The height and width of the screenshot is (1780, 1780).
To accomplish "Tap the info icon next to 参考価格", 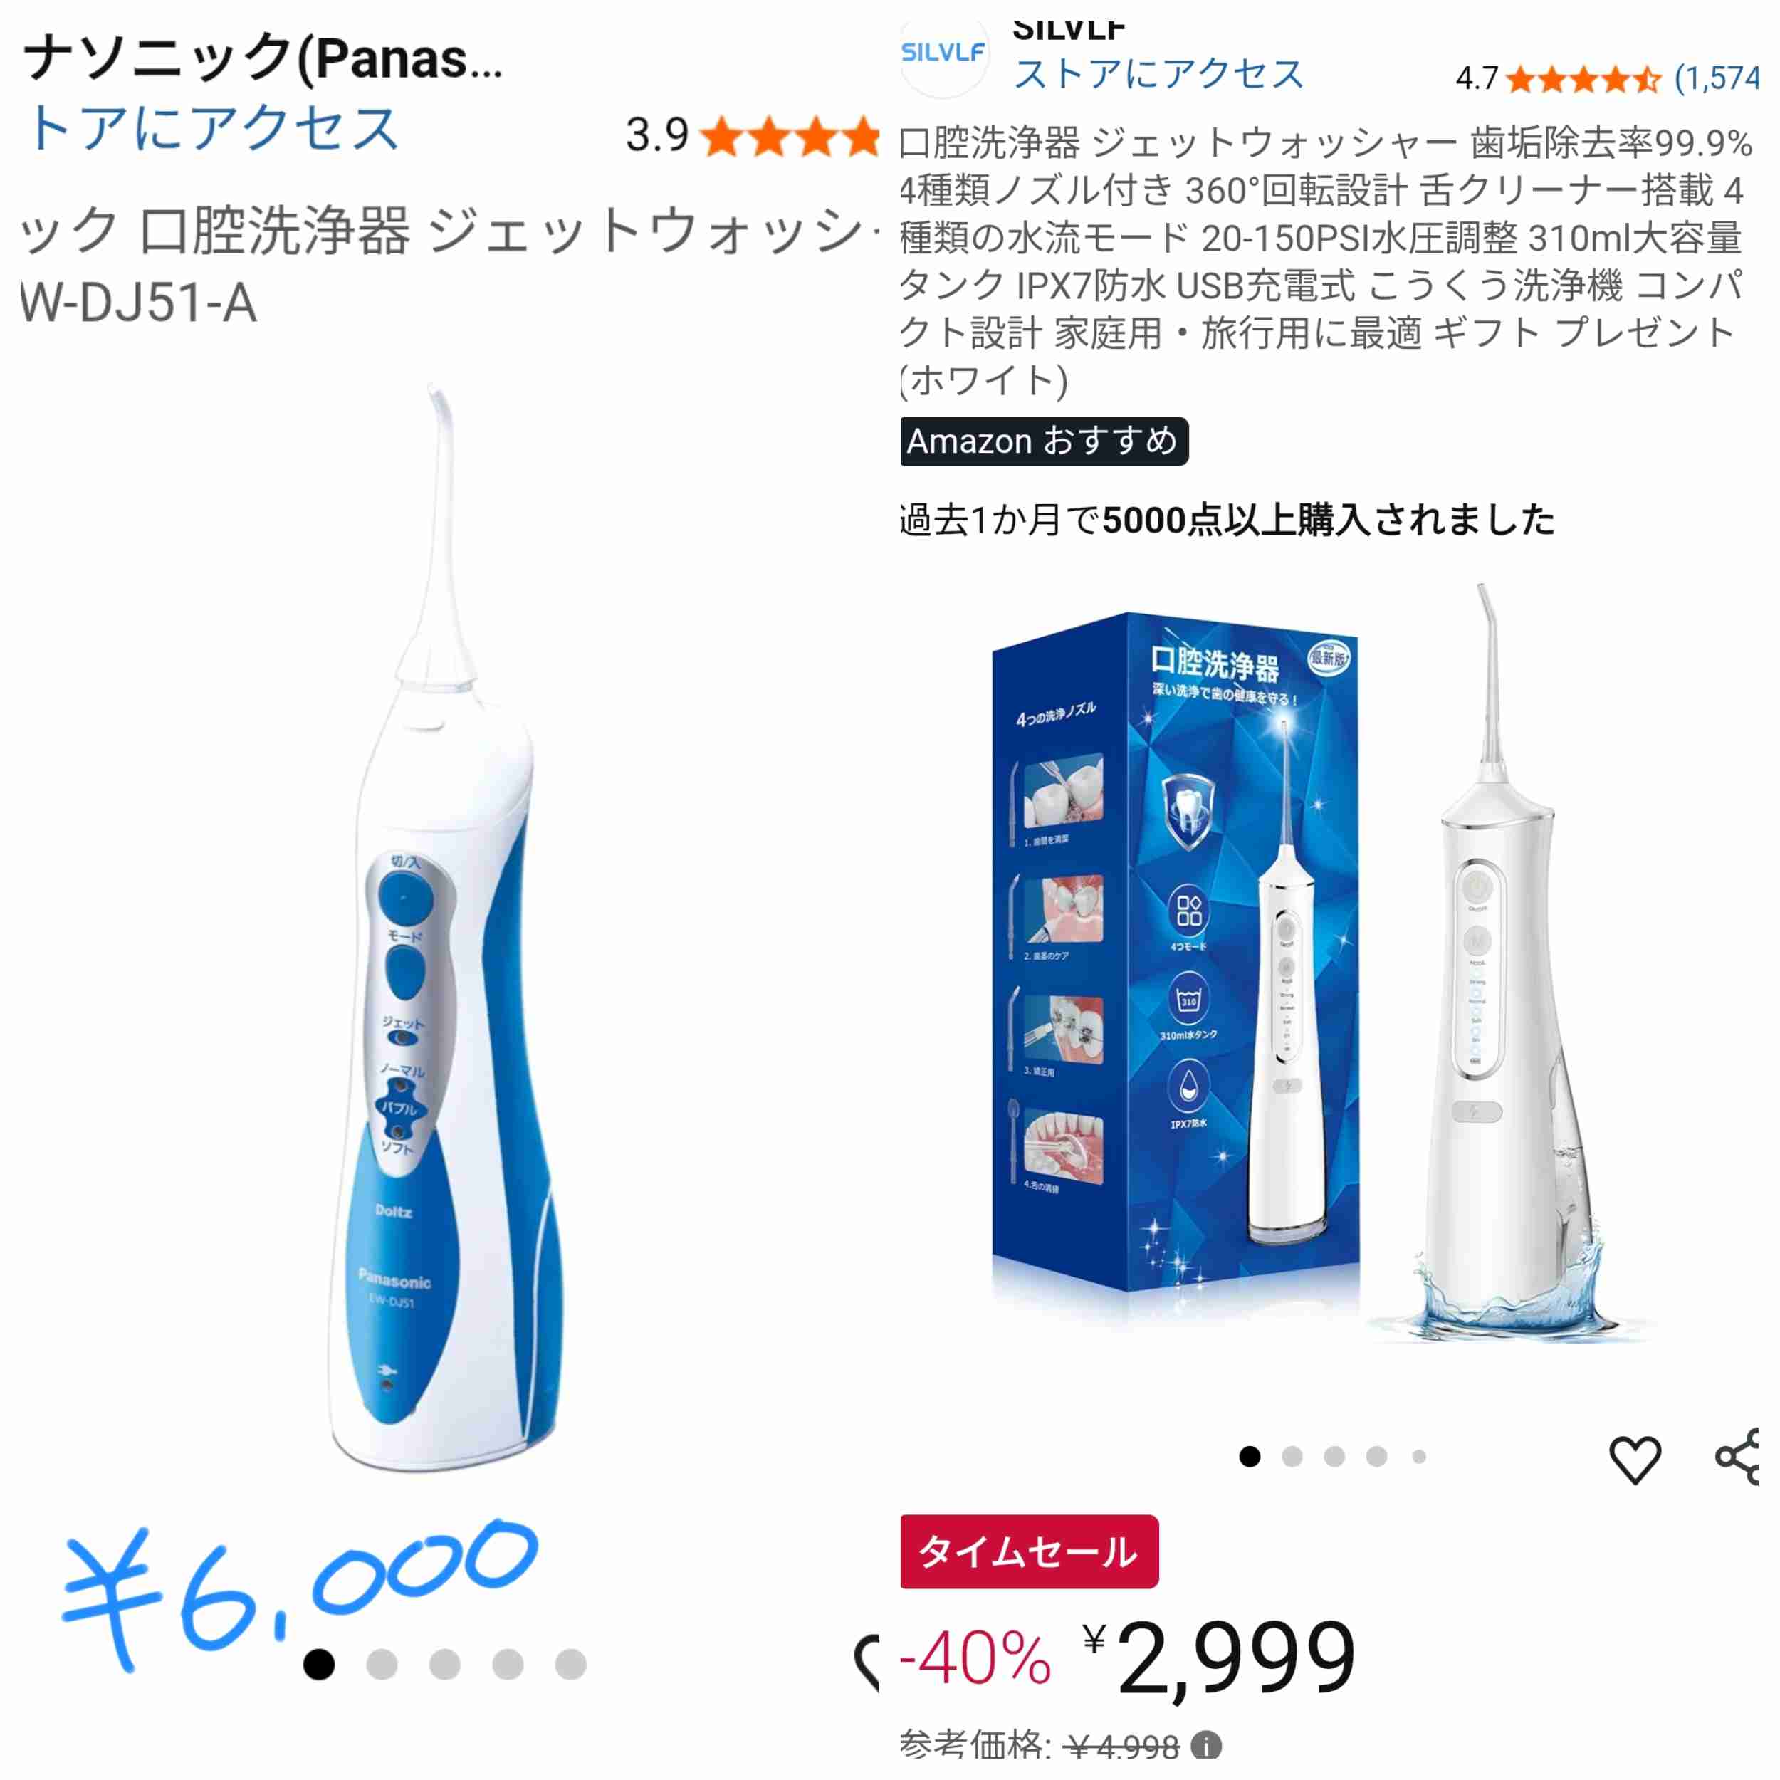I will (x=1206, y=1745).
